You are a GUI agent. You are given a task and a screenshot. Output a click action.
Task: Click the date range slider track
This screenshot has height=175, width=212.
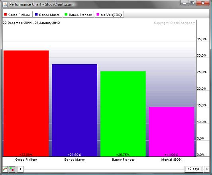[104, 169]
